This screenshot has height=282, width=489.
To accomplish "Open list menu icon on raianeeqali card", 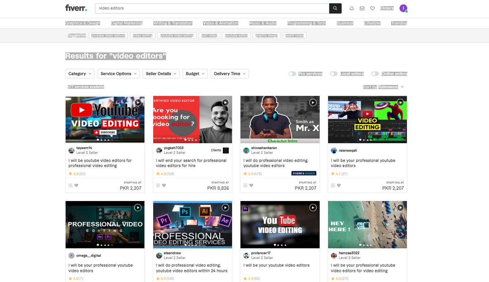I will pyautogui.click(x=333, y=186).
